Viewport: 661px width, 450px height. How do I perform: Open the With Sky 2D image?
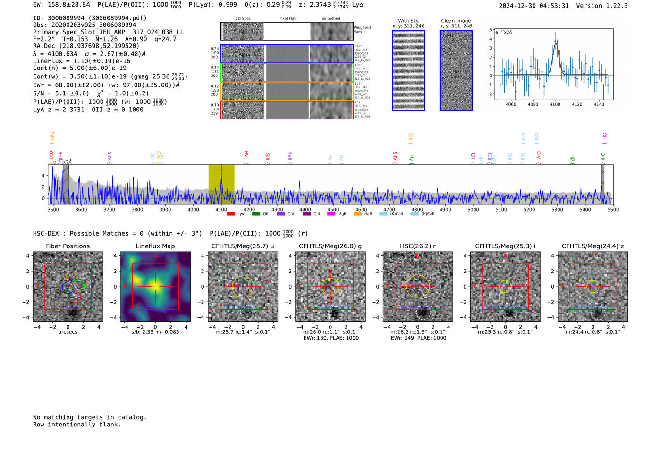(x=408, y=70)
